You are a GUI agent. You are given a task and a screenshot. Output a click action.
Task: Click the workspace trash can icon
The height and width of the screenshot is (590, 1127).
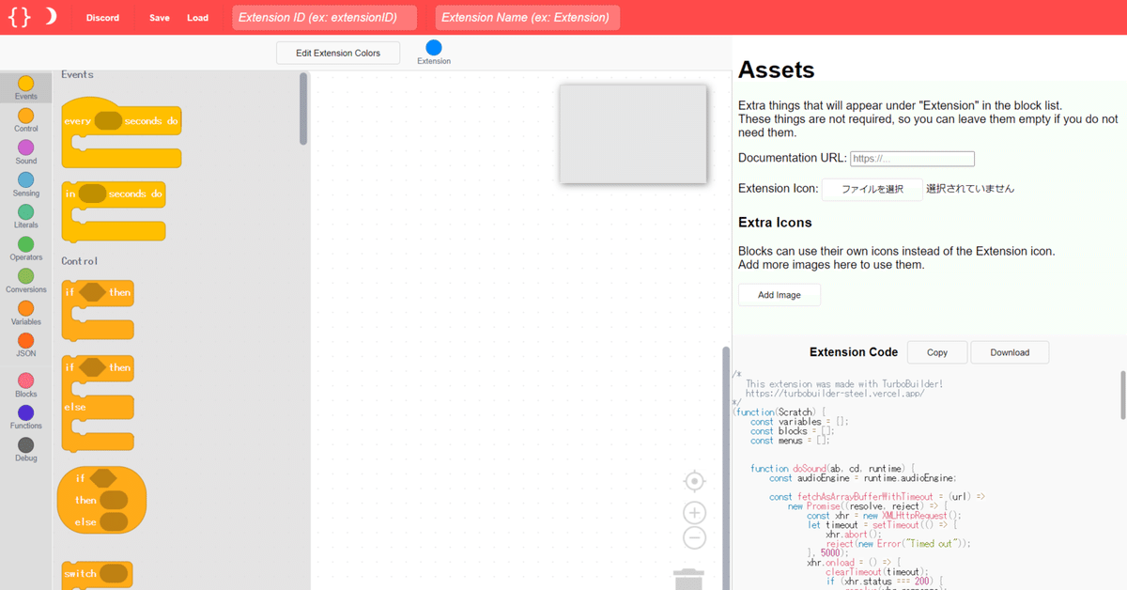click(688, 579)
